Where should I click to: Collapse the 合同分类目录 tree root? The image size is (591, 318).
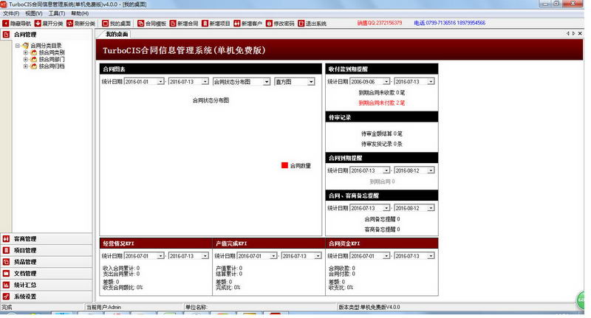(x=17, y=46)
